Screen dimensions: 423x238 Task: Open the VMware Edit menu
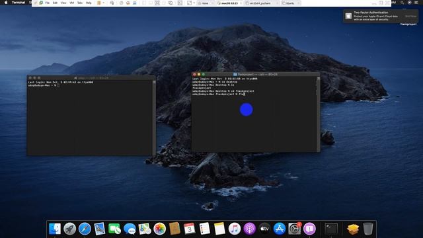pos(55,3)
